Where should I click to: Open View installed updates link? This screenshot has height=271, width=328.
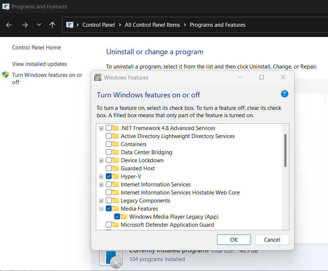coord(39,64)
